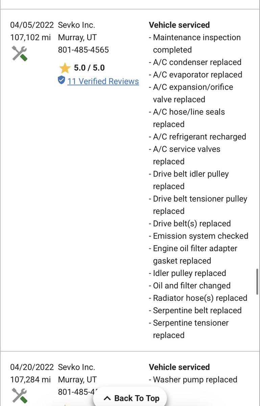Click the blue verified shield icon

[x=61, y=80]
